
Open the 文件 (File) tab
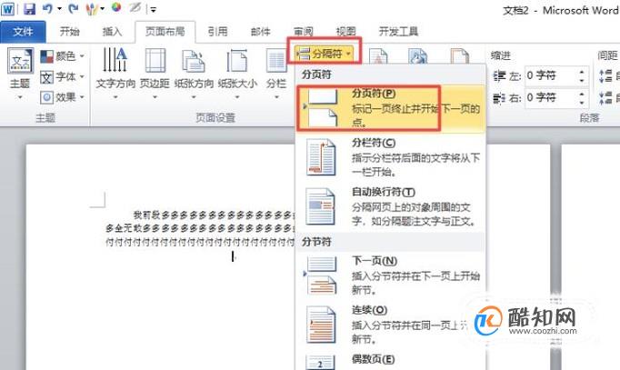[x=23, y=32]
